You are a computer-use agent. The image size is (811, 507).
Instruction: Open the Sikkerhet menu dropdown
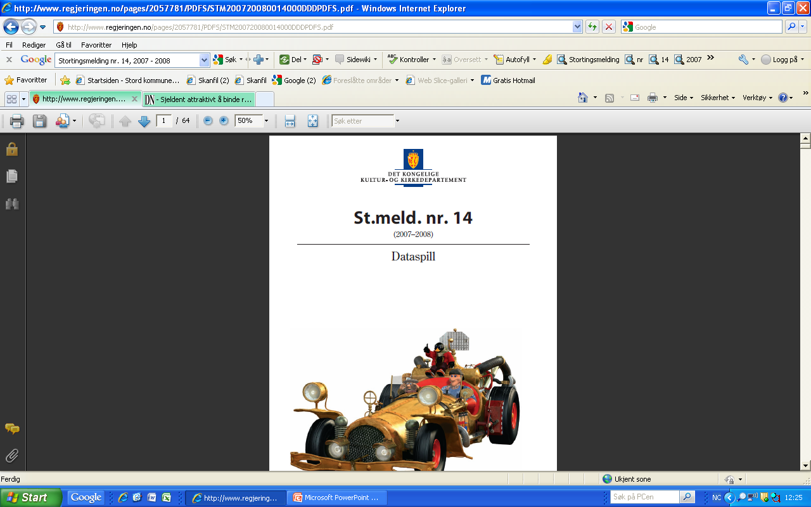pyautogui.click(x=718, y=98)
